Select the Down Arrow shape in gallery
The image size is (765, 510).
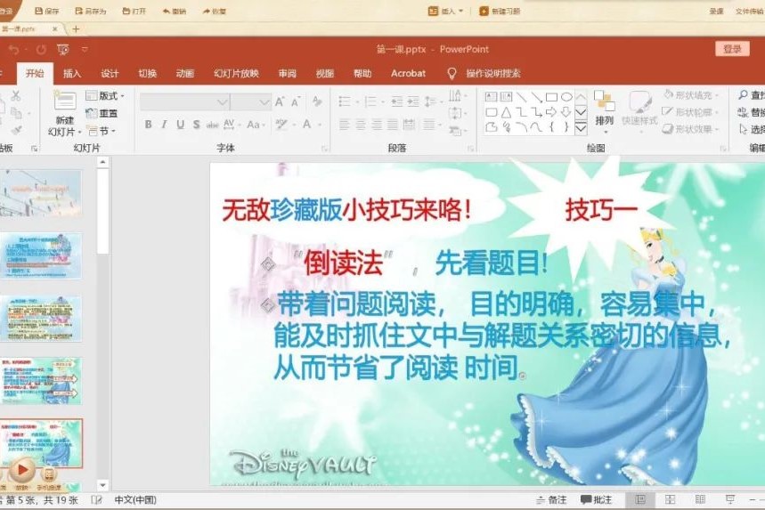566,113
